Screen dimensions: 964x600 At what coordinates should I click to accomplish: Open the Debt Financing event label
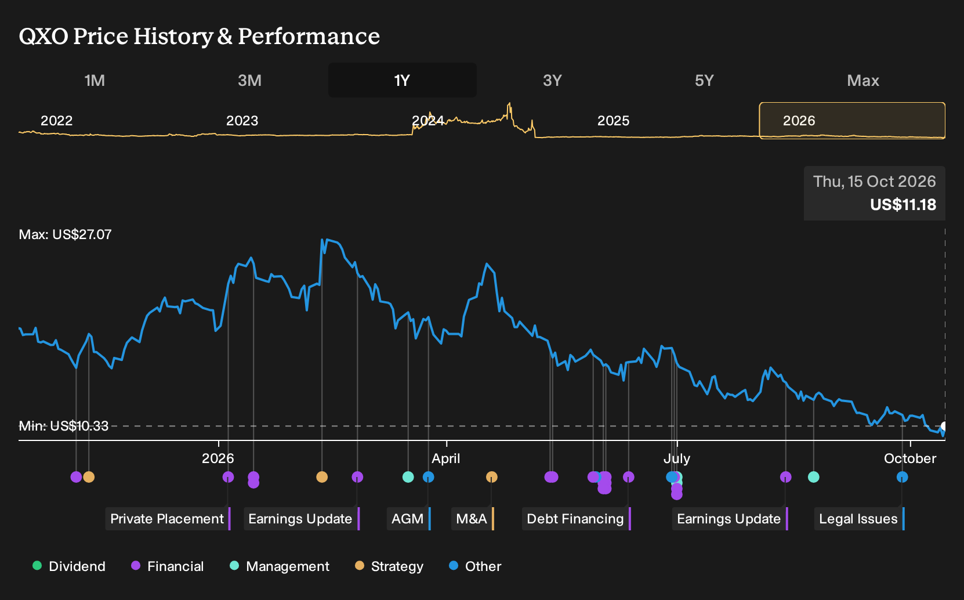click(x=577, y=519)
